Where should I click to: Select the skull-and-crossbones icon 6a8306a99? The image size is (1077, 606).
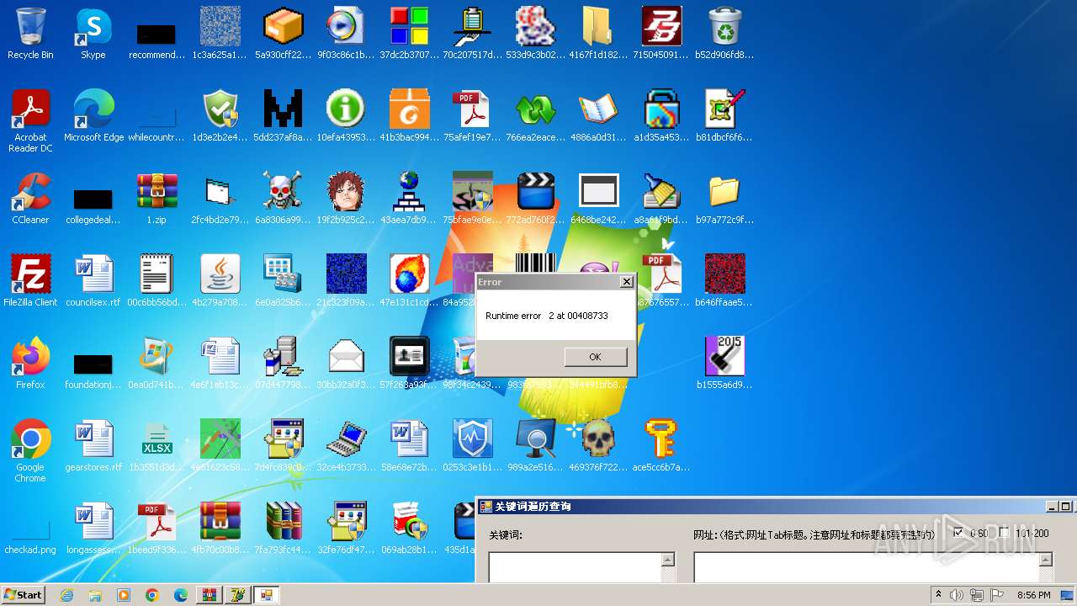point(283,199)
